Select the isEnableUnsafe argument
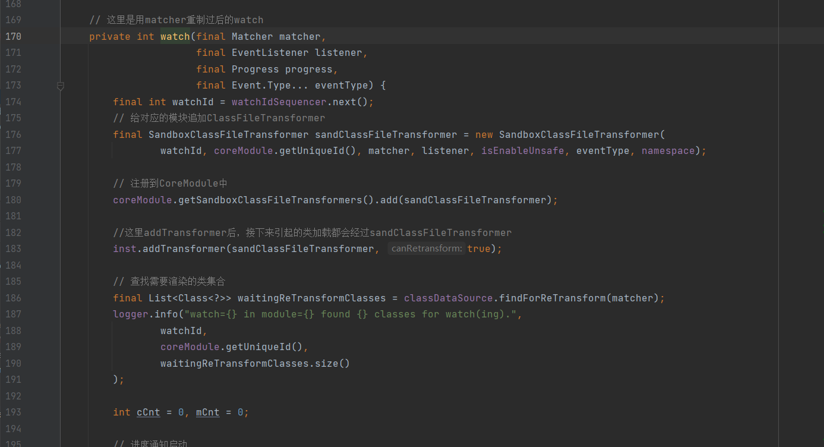The height and width of the screenshot is (447, 824). (522, 151)
